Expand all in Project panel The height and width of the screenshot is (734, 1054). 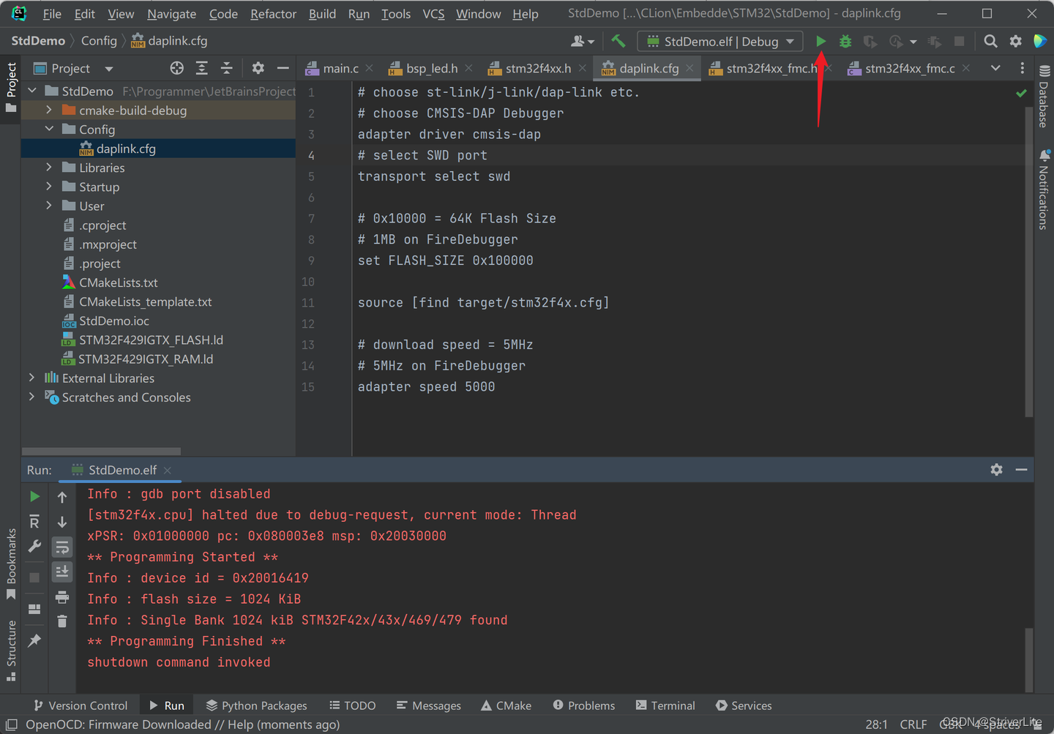coord(202,68)
